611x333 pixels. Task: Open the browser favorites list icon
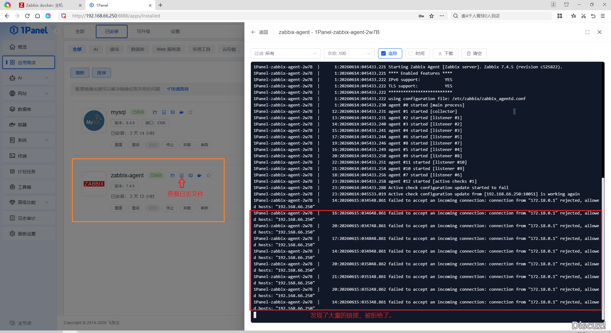coord(573,16)
